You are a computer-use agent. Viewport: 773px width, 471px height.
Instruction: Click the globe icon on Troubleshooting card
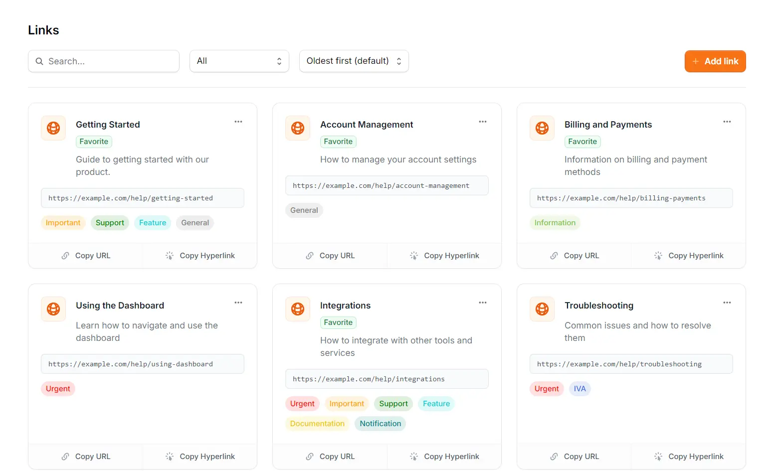click(x=542, y=309)
